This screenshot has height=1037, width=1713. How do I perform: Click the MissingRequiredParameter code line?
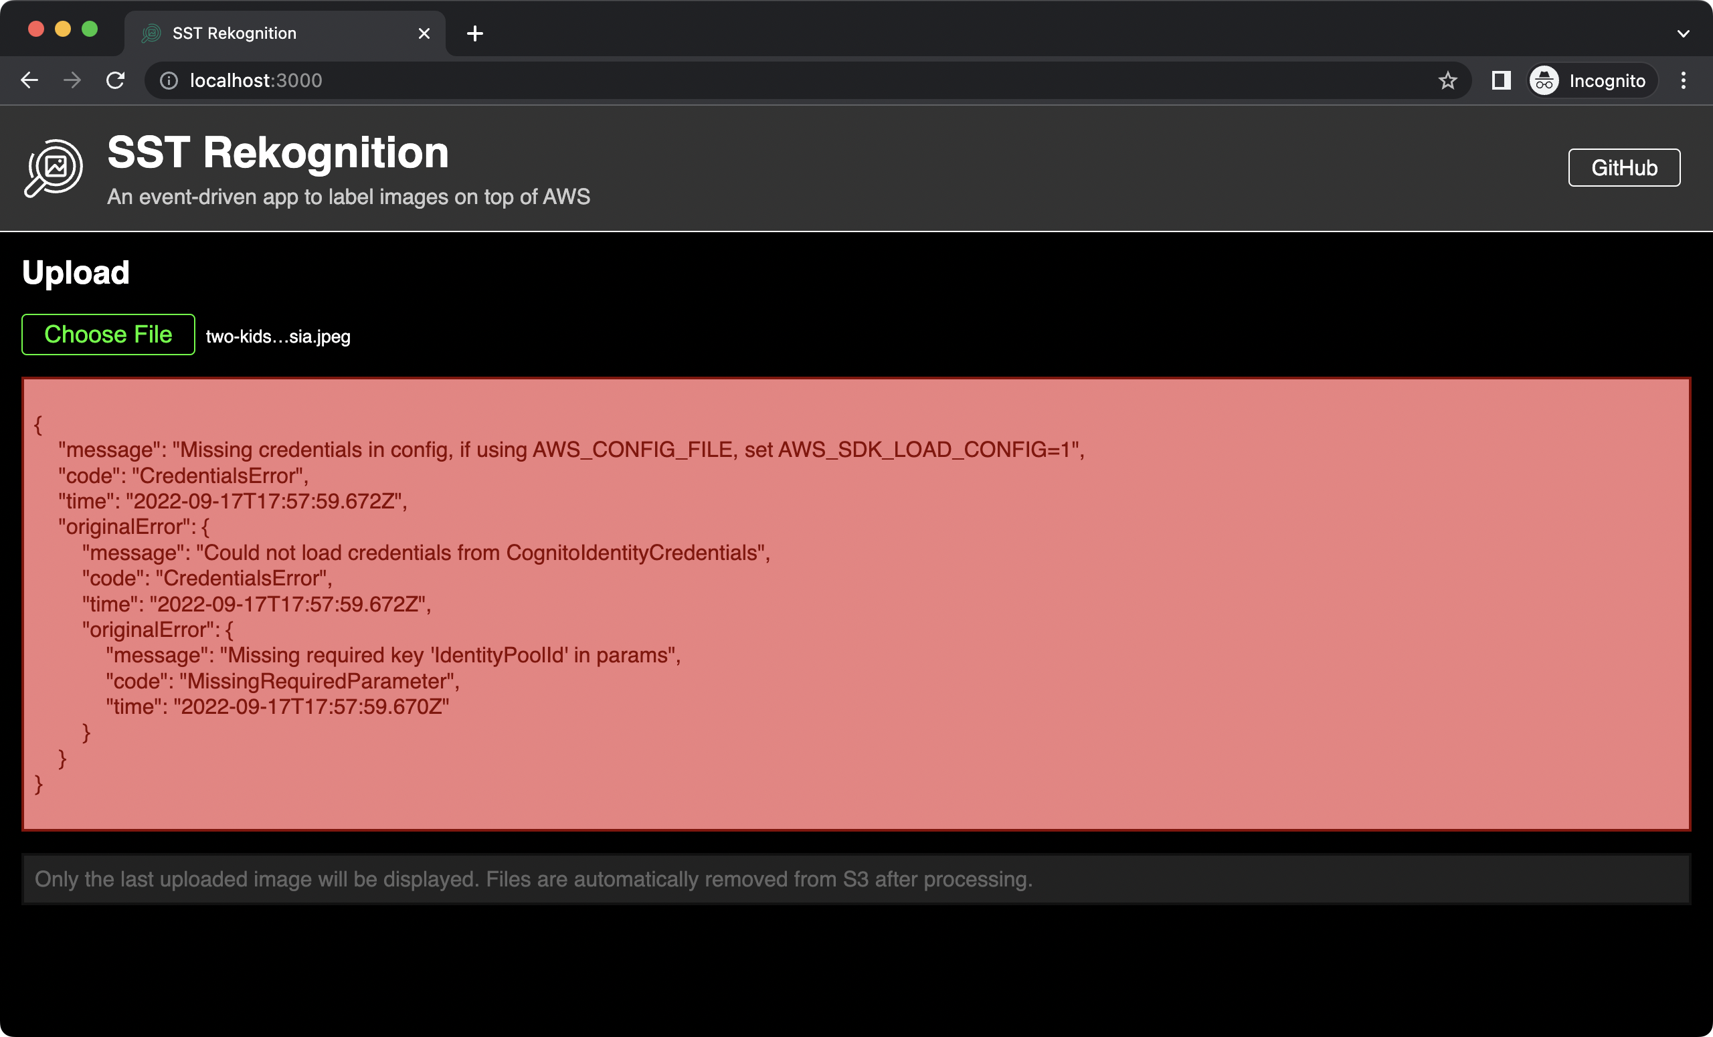[x=283, y=681]
